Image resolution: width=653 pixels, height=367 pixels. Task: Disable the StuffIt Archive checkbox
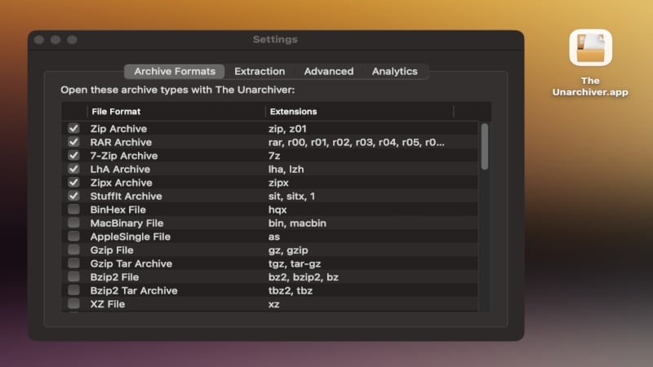point(73,196)
